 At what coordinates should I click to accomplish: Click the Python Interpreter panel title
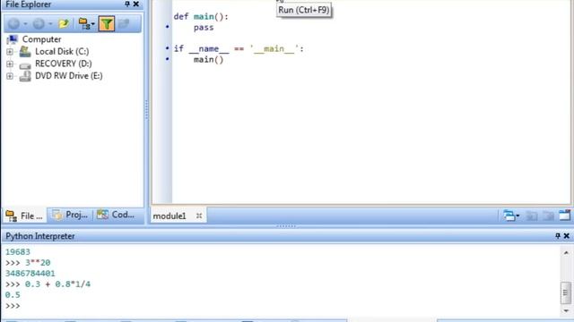[x=39, y=236]
